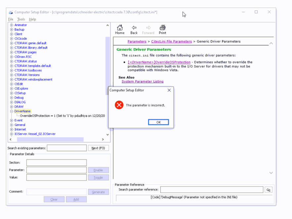This screenshot has width=292, height=219.
Task: Open Citect.ini File Parameters link
Action: (x=172, y=42)
